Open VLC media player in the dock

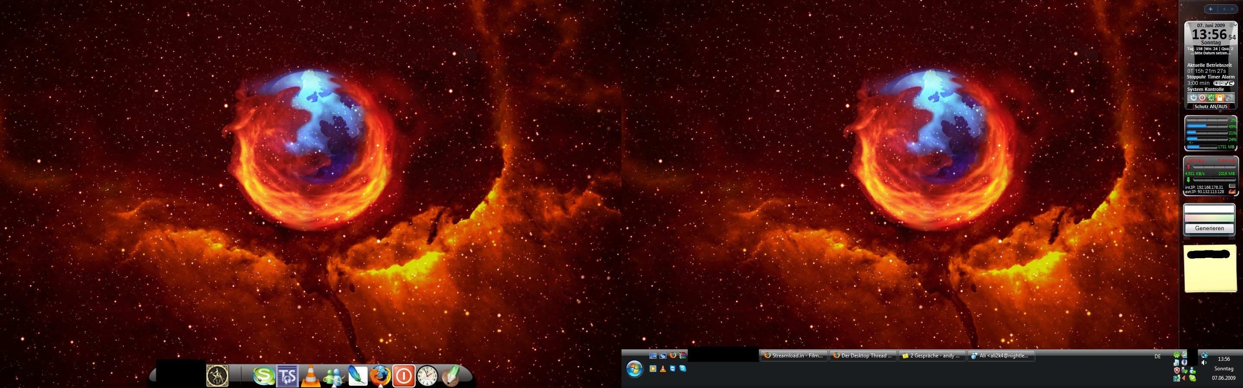pyautogui.click(x=310, y=376)
